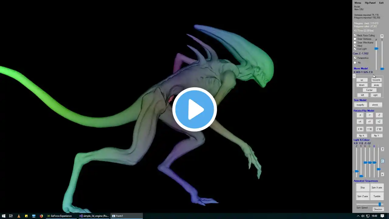
Task: Open the volume control in system tray
Action: coord(363,216)
